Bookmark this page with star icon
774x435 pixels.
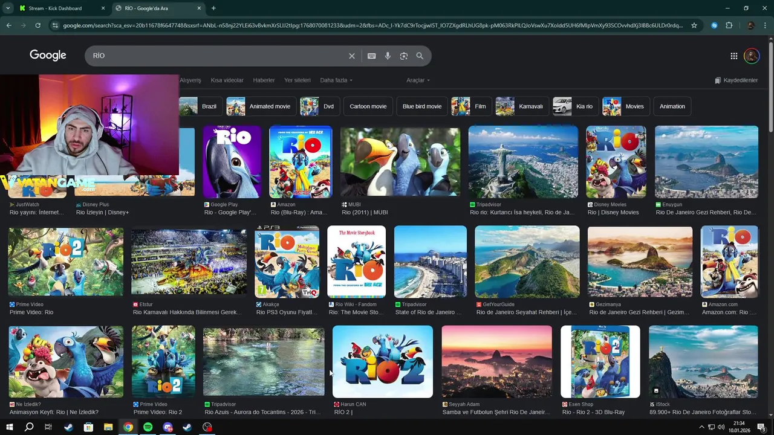pyautogui.click(x=694, y=25)
